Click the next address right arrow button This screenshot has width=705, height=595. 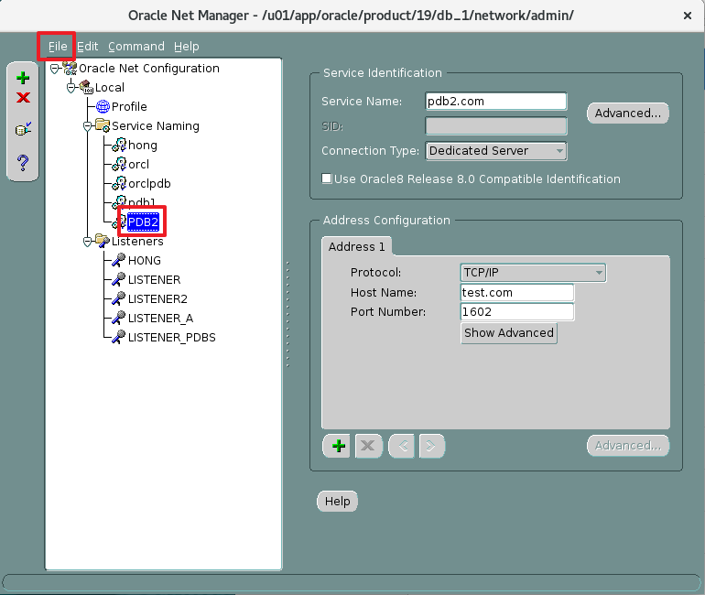pos(431,446)
